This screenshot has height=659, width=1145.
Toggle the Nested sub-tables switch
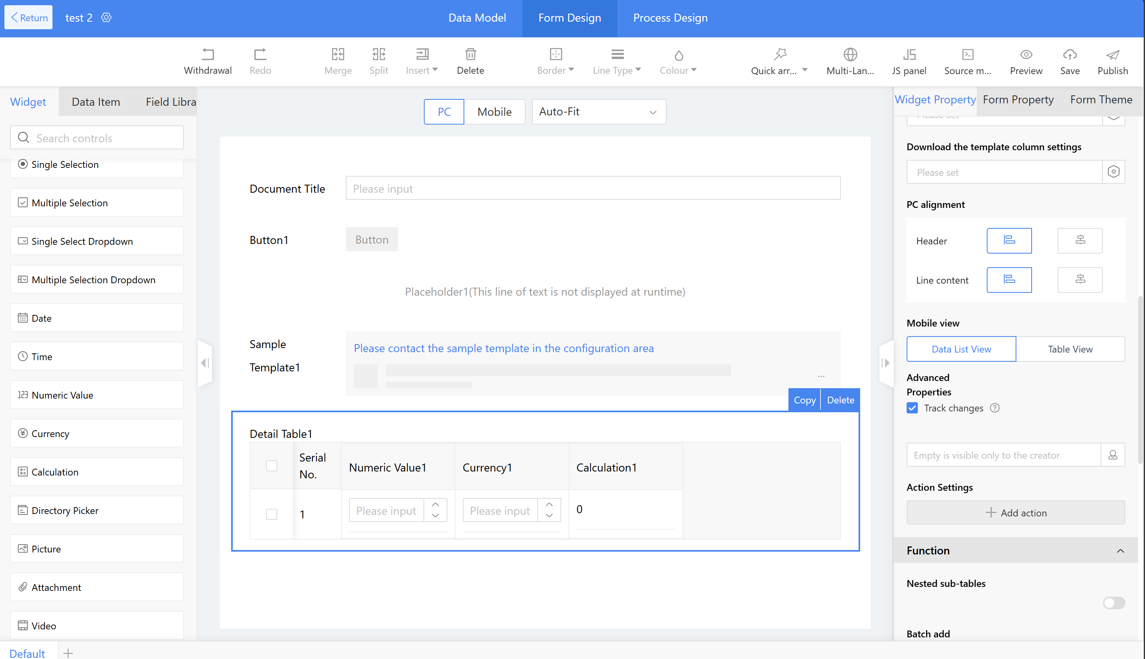(x=1114, y=603)
